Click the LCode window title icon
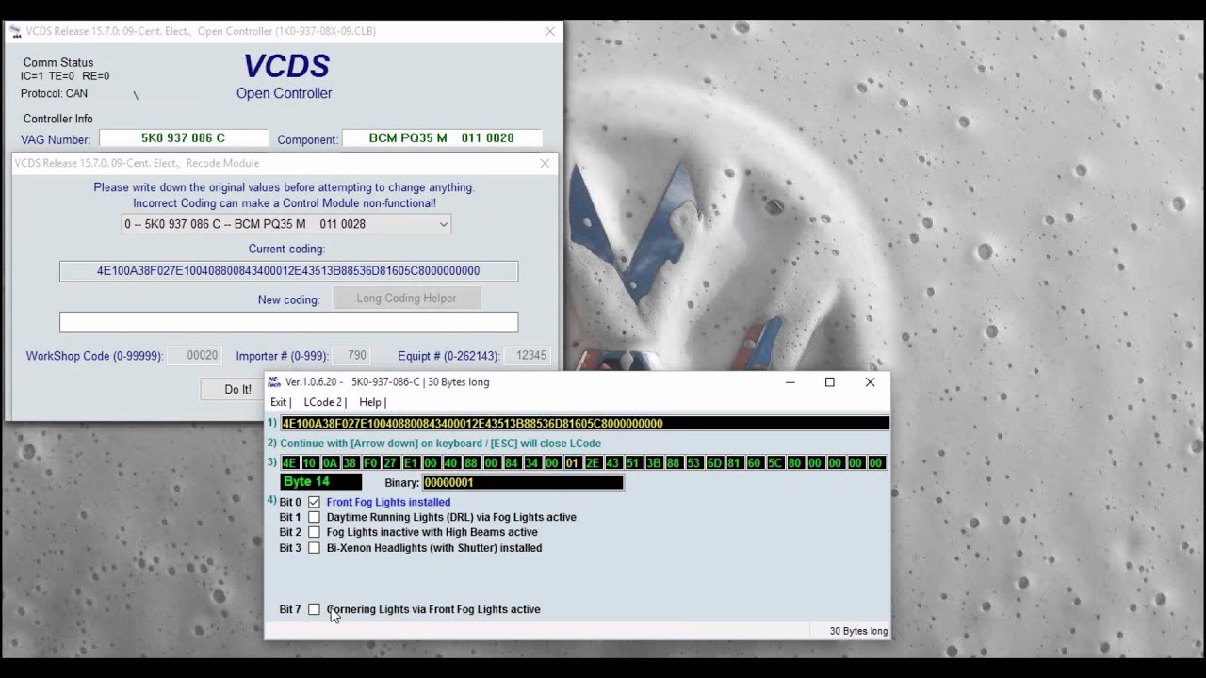This screenshot has height=678, width=1206. [x=274, y=382]
